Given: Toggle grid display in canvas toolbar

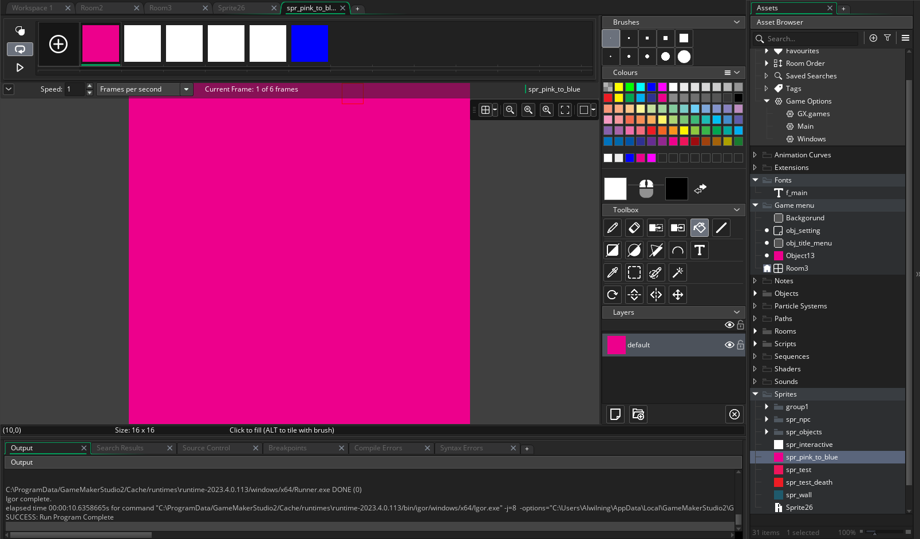Looking at the screenshot, I should (x=485, y=110).
